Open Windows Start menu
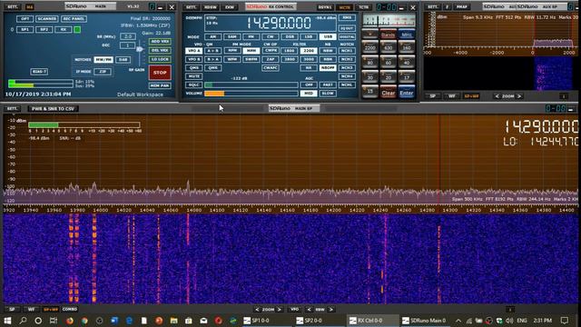This screenshot has width=581, height=327. click(7, 321)
